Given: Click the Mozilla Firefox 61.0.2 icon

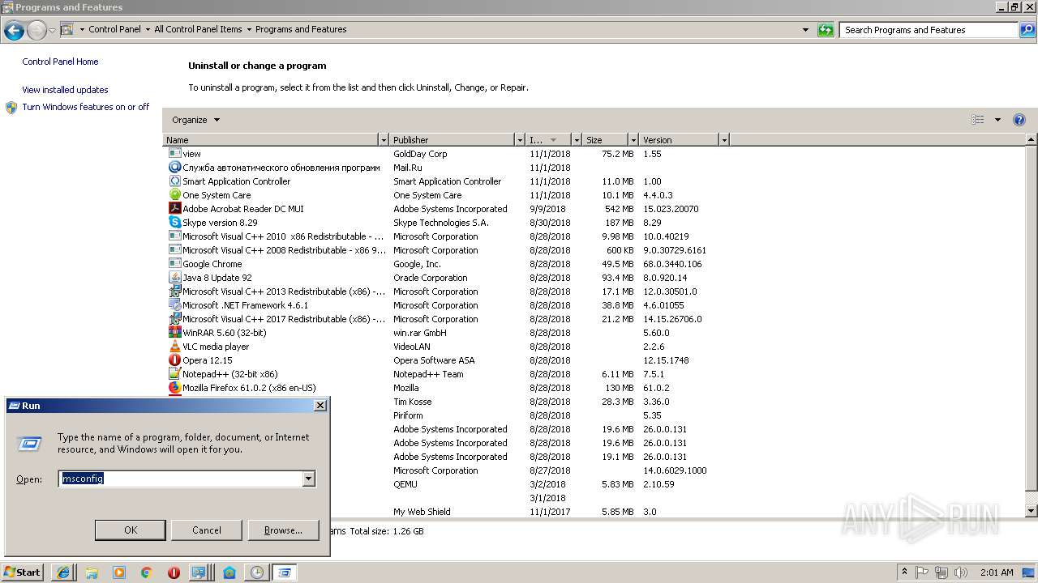Looking at the screenshot, I should pyautogui.click(x=174, y=388).
